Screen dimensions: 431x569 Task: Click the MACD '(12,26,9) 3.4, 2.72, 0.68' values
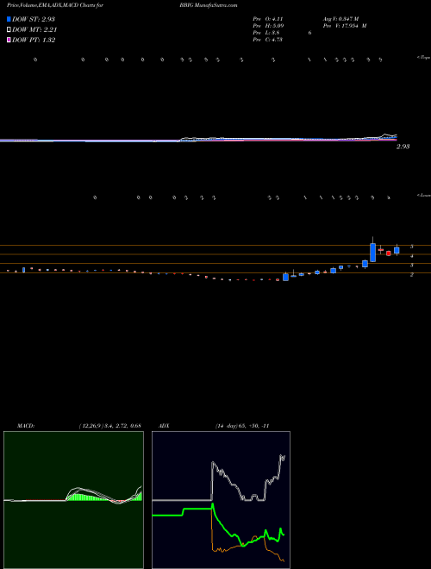pos(110,426)
